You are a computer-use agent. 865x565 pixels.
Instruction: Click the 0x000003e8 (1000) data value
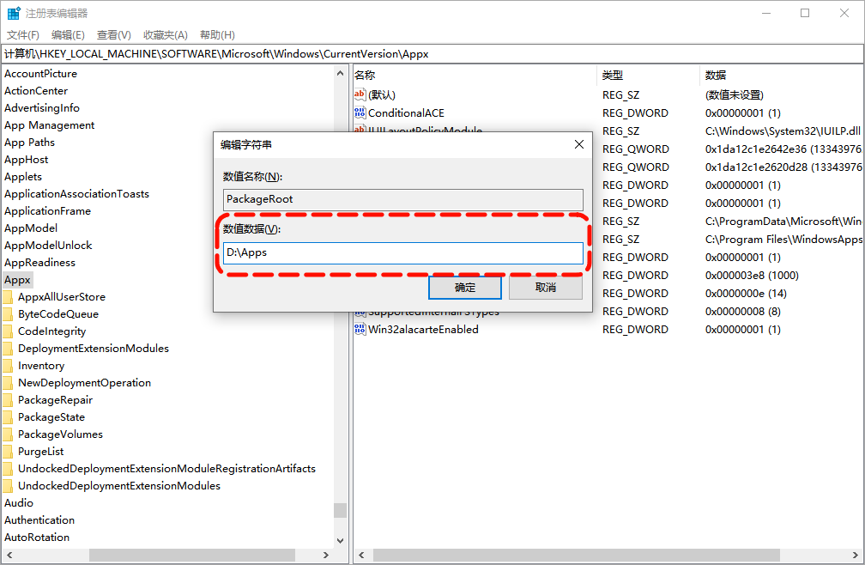pyautogui.click(x=752, y=275)
